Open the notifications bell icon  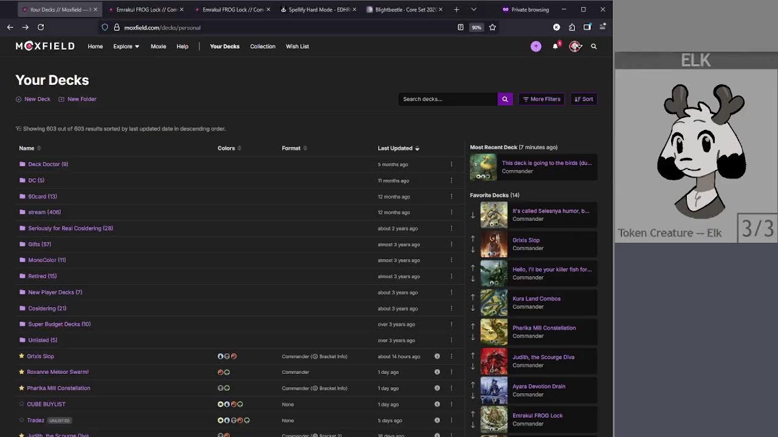tap(556, 46)
